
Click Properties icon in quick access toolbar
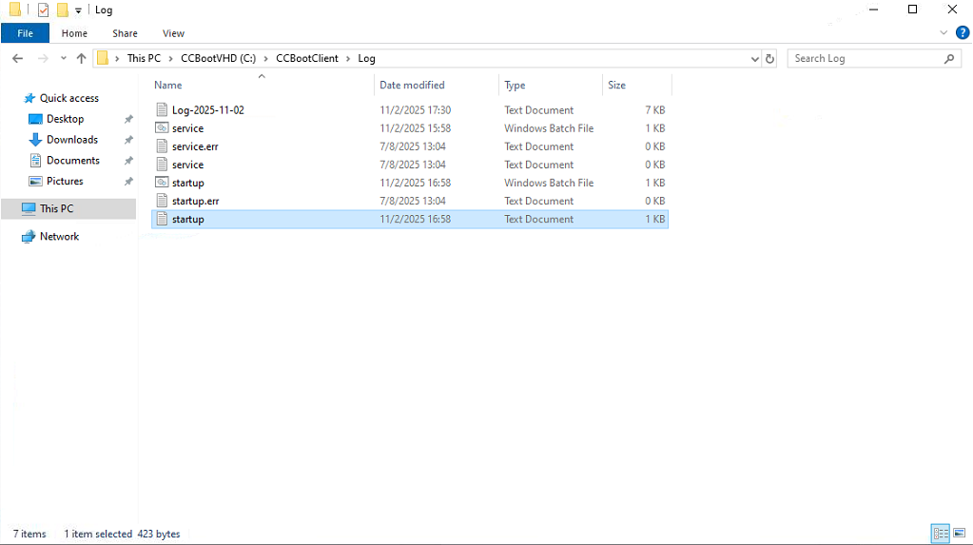pos(43,10)
